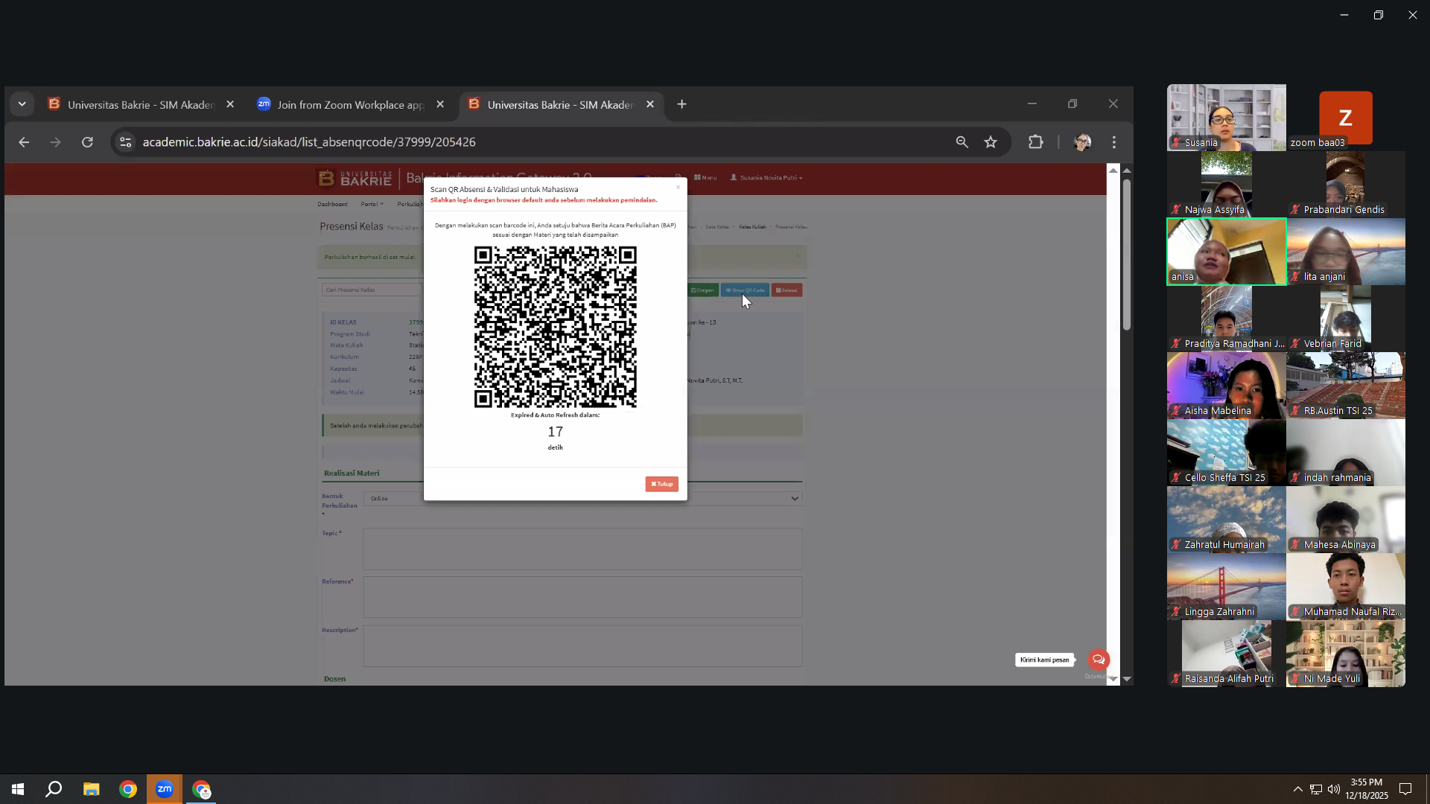1430x804 pixels.
Task: Close the first Universitas Bakrie tab
Action: (x=230, y=105)
